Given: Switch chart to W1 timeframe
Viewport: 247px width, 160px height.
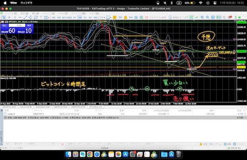Looking at the screenshot, I should click(90, 17).
